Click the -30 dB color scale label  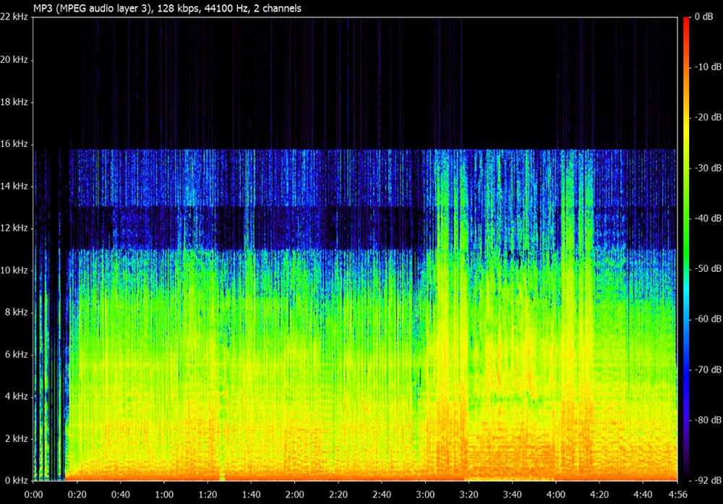[709, 168]
